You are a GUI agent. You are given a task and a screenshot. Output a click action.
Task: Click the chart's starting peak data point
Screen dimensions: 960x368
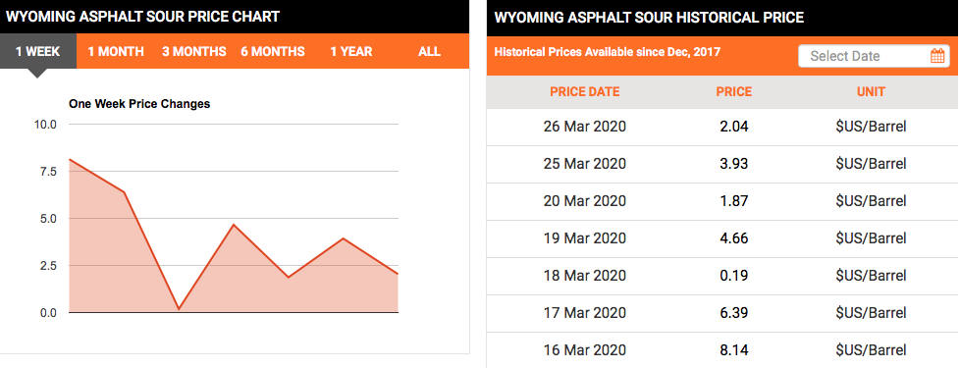coord(70,159)
